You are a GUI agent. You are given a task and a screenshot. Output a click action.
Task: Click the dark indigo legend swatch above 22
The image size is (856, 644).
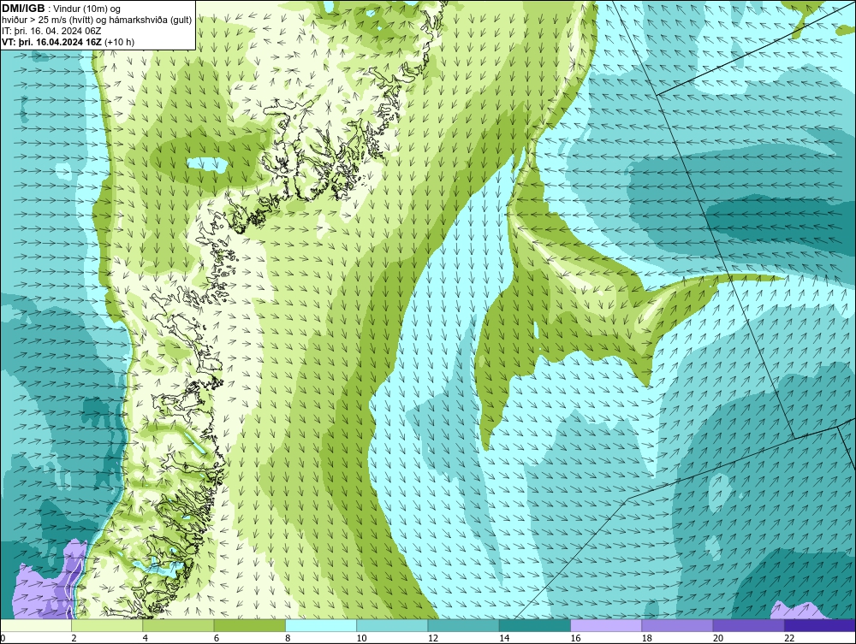pos(820,625)
